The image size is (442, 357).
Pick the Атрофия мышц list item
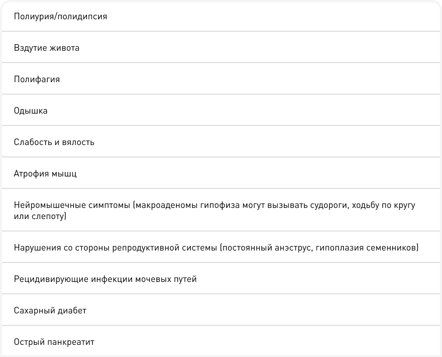[x=45, y=173]
